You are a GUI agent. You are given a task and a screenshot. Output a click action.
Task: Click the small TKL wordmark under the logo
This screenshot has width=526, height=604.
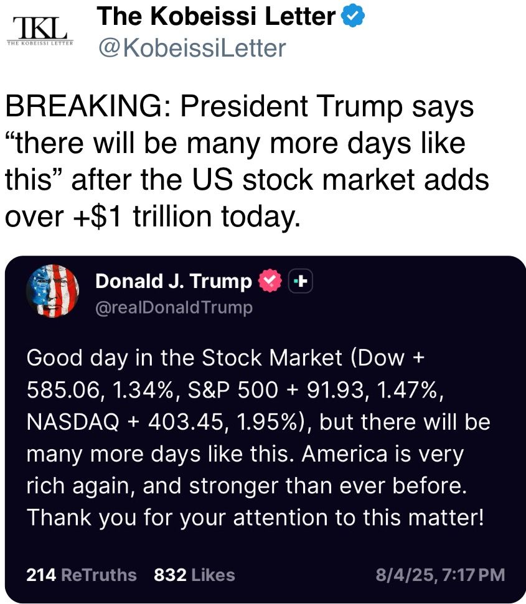click(39, 44)
